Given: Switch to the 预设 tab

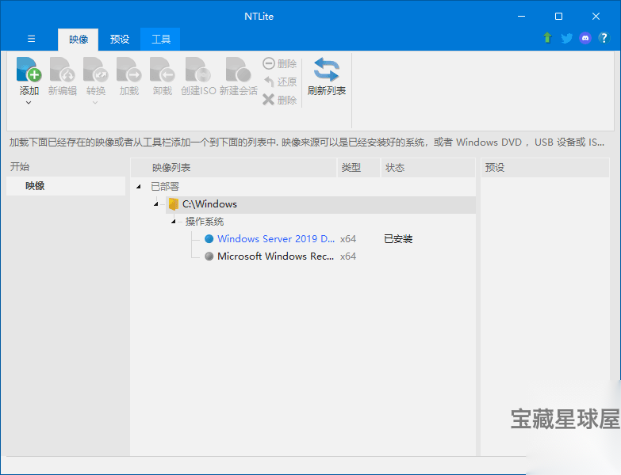Looking at the screenshot, I should click(x=120, y=39).
